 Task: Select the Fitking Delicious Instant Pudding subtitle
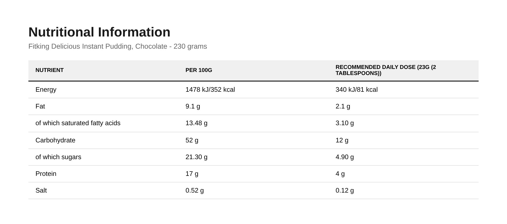(x=118, y=46)
